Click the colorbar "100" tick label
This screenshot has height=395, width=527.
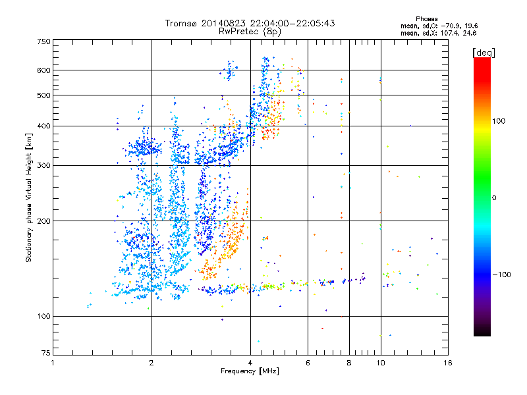tap(499, 121)
